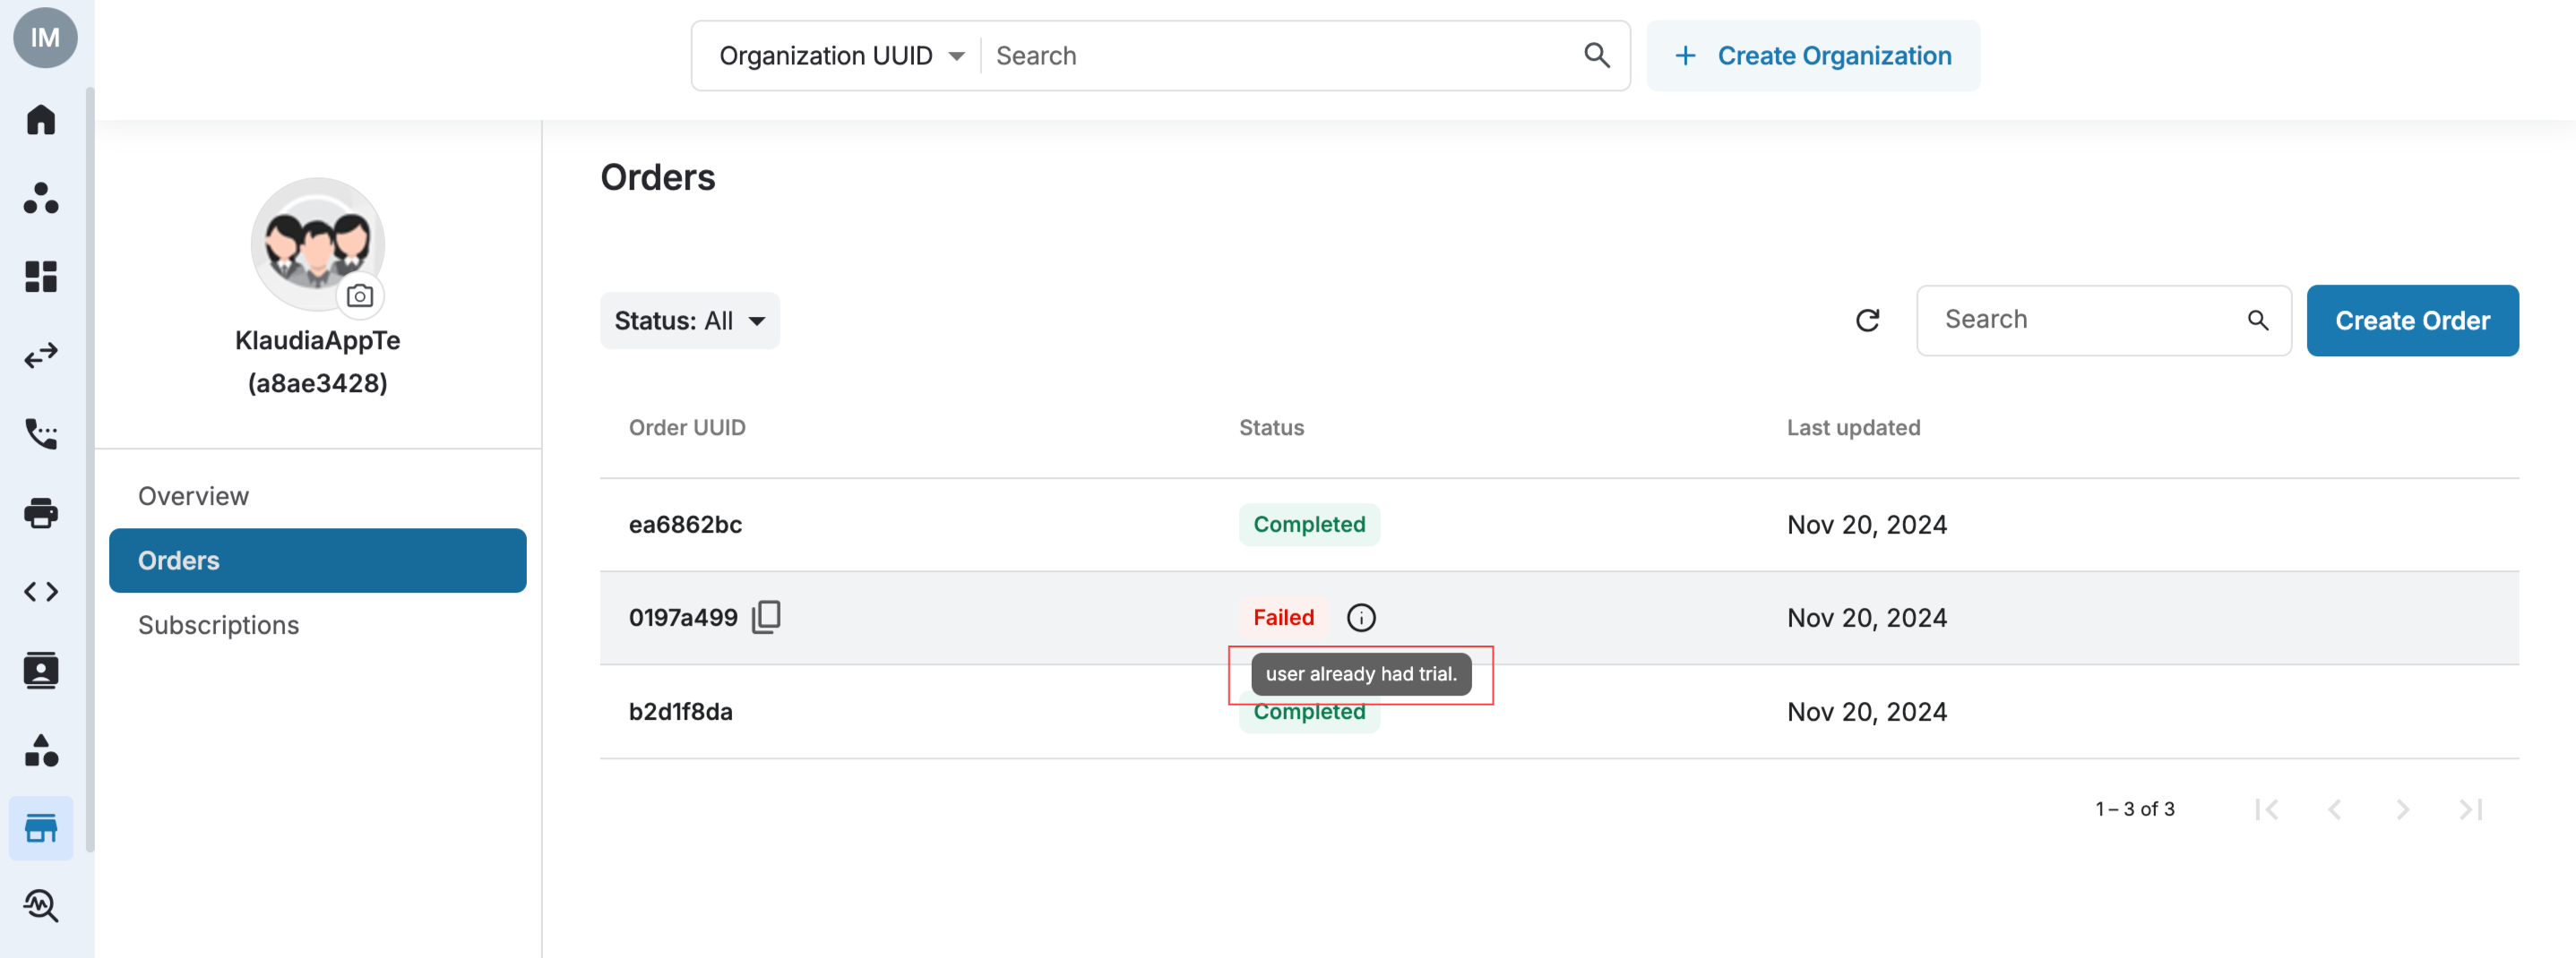Open order ea6862bc

(685, 526)
